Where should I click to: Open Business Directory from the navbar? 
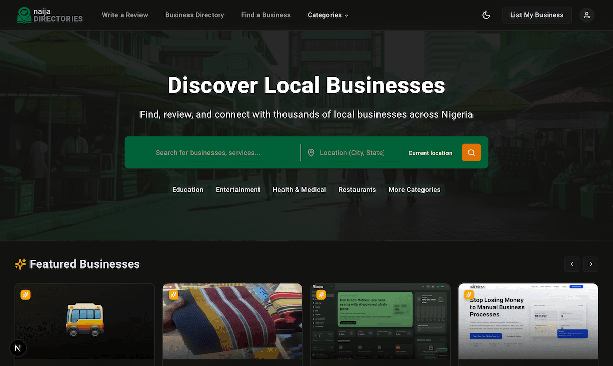[x=194, y=15]
